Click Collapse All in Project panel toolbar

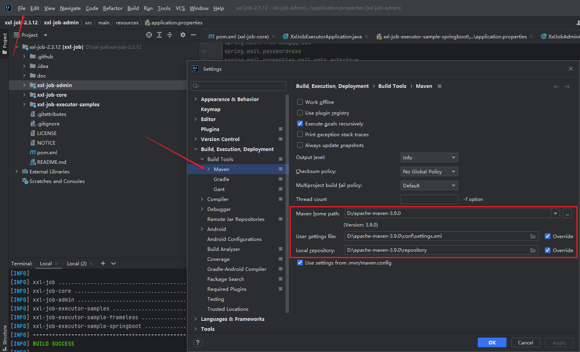[x=170, y=35]
